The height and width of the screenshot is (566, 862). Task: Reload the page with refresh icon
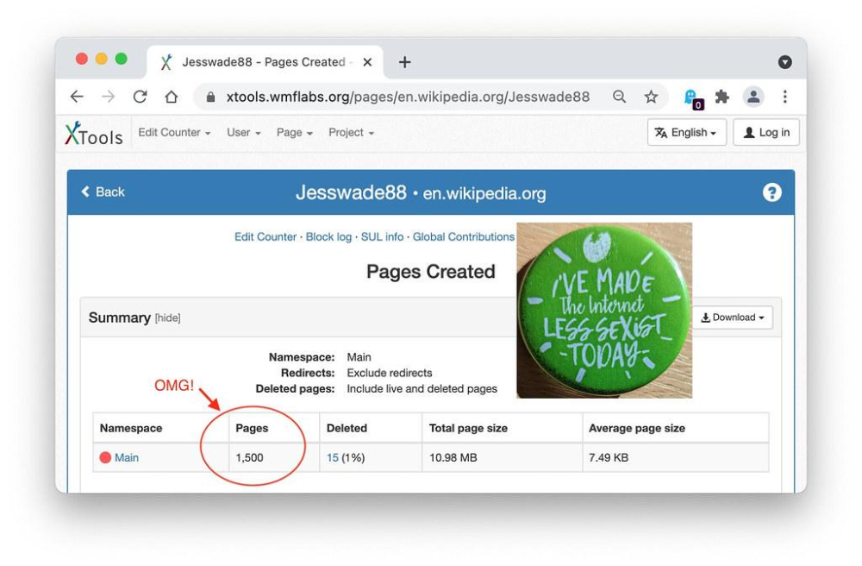click(x=140, y=97)
